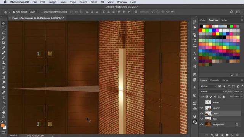This screenshot has height=137, width=244.
Task: Close the Floor reflection.psd tab
Action: [10, 18]
